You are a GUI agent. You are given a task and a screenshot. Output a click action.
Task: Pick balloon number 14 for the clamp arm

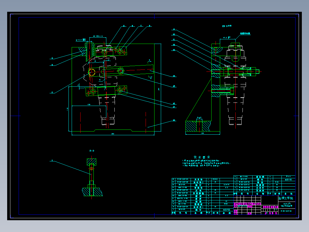(x=174, y=76)
